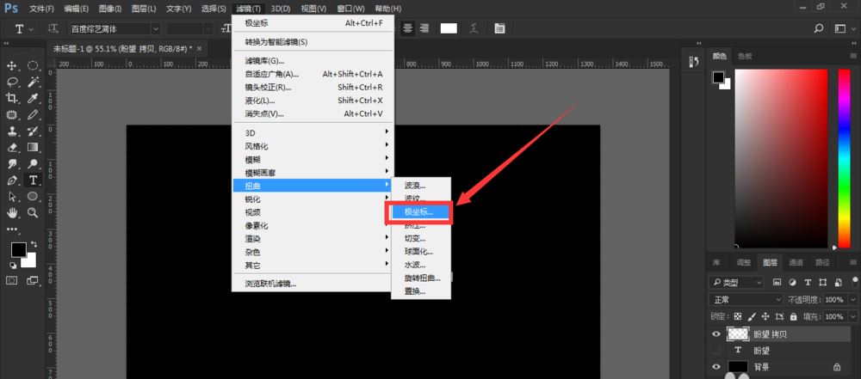Open the blend mode 正常 dropdown
This screenshot has height=379, width=861.
coord(746,300)
